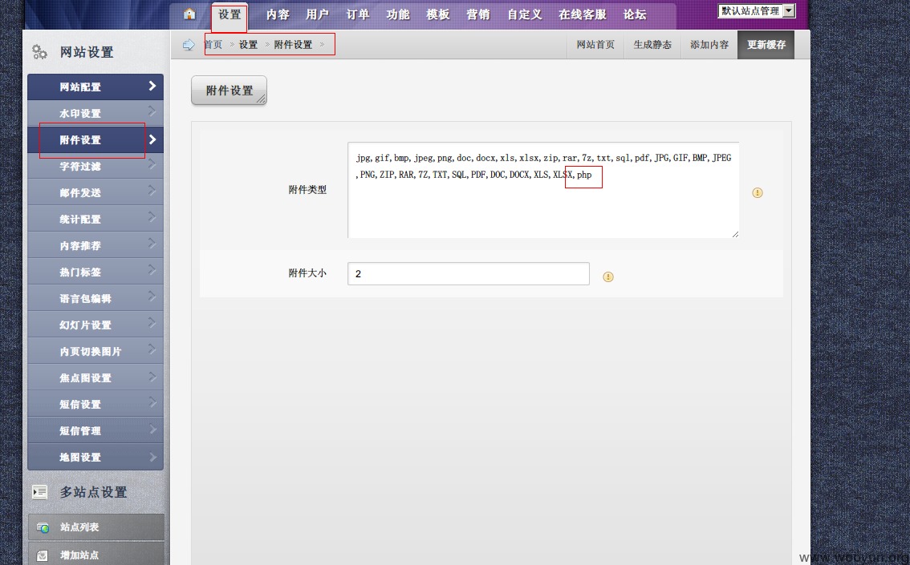Click the list icon beside 多站点设置
This screenshot has height=565, width=910.
click(x=39, y=492)
